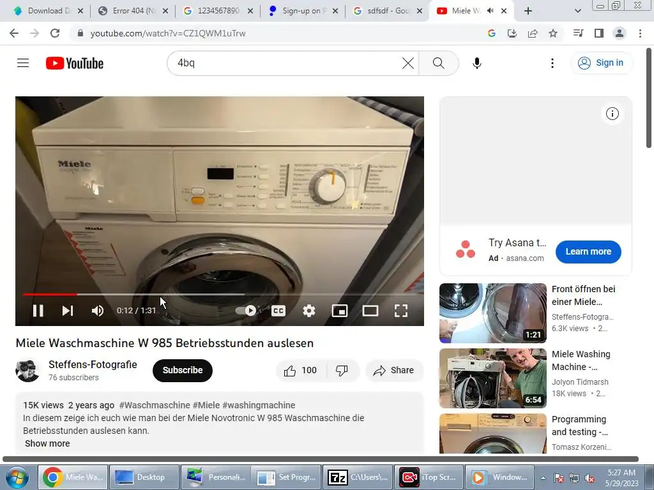Viewport: 654px width, 490px height.
Task: Open the install/download page icon
Action: (512, 33)
